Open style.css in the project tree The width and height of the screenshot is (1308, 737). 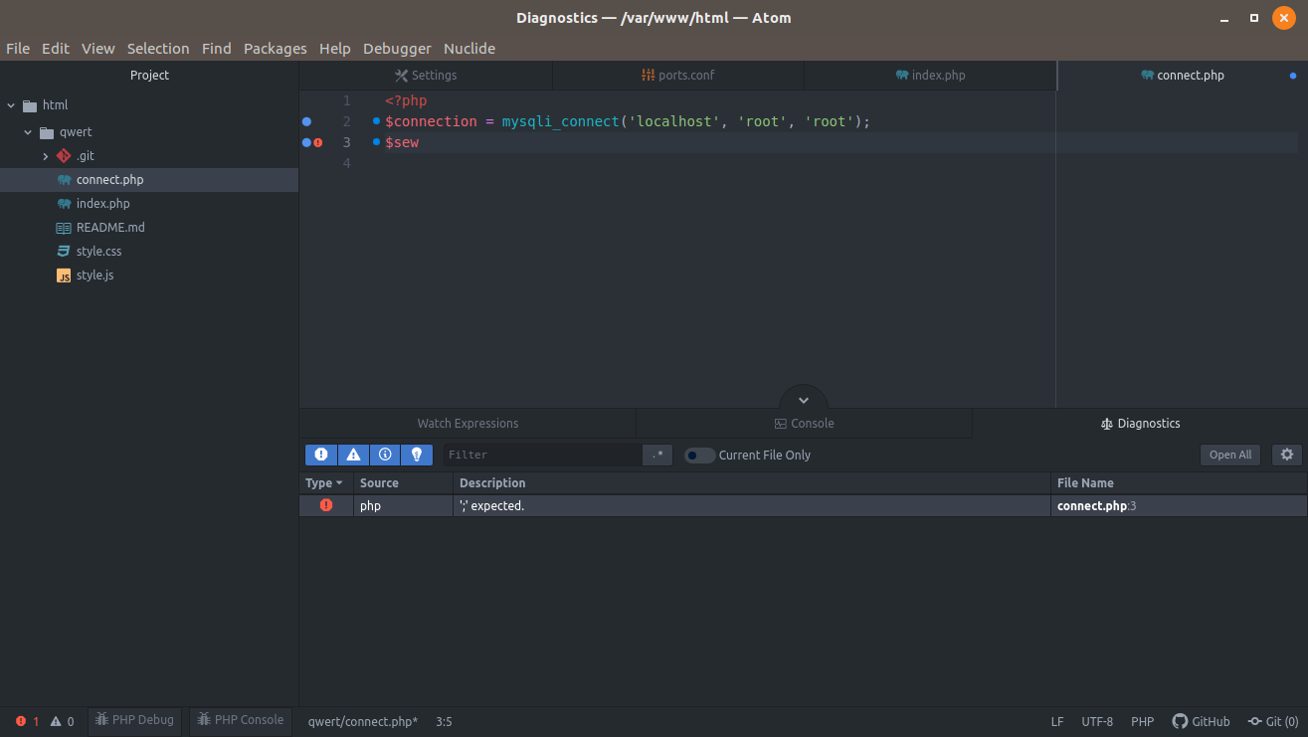(x=98, y=252)
